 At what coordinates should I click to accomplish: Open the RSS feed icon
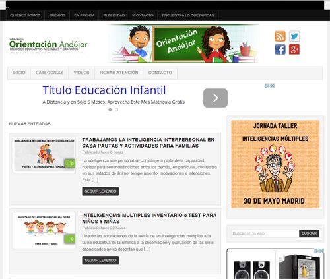click(x=280, y=36)
